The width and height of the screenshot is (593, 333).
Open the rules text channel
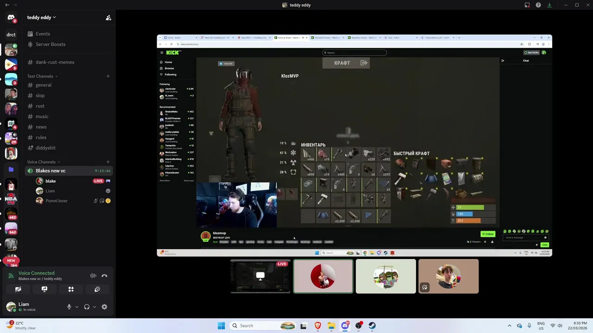click(x=69, y=137)
